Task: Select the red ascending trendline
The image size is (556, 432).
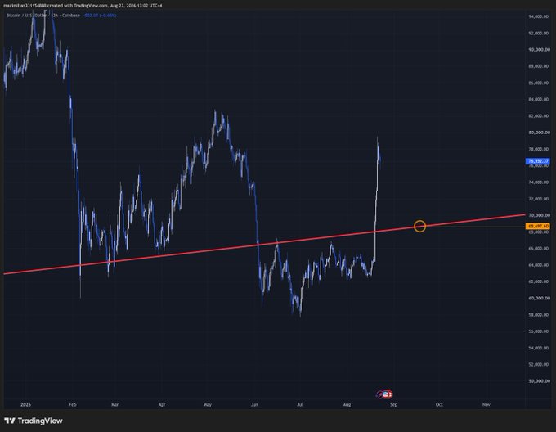Action: [x=264, y=244]
